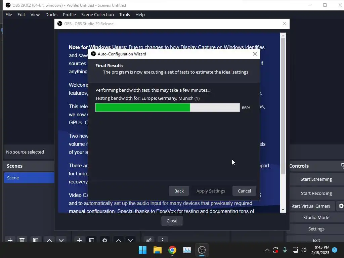Click the clock showing 9:45 PM
The image size is (344, 258).
(x=322, y=247)
